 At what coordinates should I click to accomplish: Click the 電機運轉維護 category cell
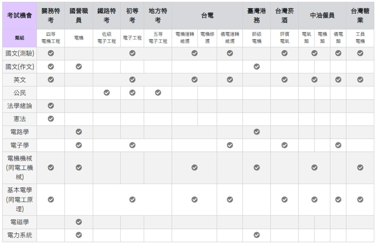click(x=185, y=38)
